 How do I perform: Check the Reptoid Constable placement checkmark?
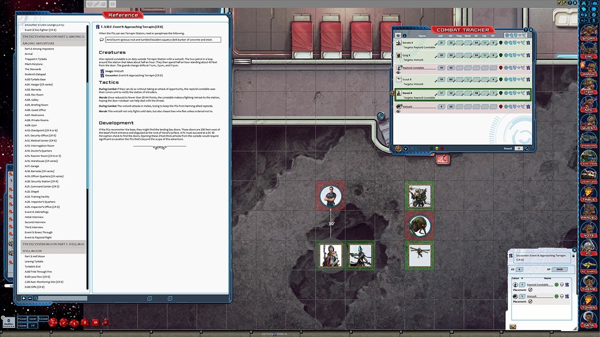coord(531,289)
